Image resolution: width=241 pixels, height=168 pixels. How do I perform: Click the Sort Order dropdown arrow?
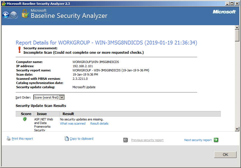click(62, 97)
